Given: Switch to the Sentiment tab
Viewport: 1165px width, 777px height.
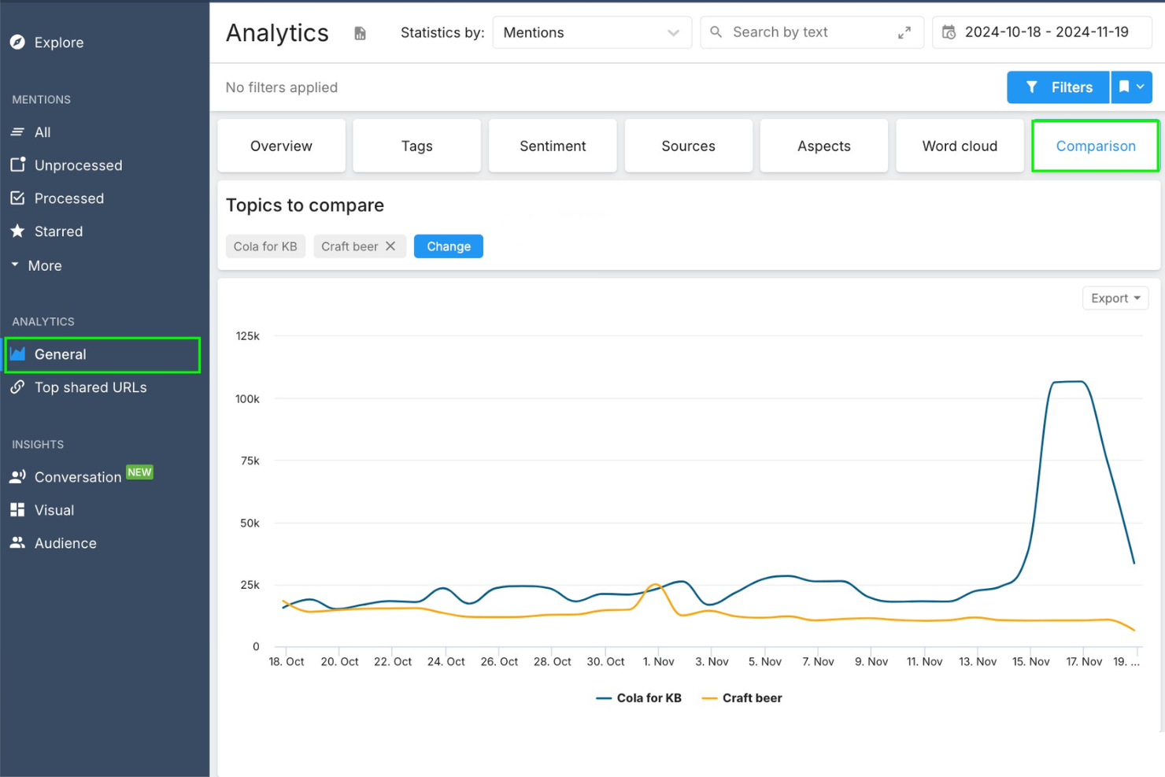Looking at the screenshot, I should 553,146.
